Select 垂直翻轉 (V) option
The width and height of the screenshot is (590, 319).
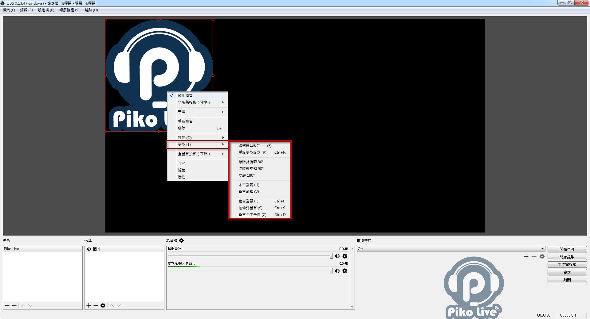pos(260,192)
